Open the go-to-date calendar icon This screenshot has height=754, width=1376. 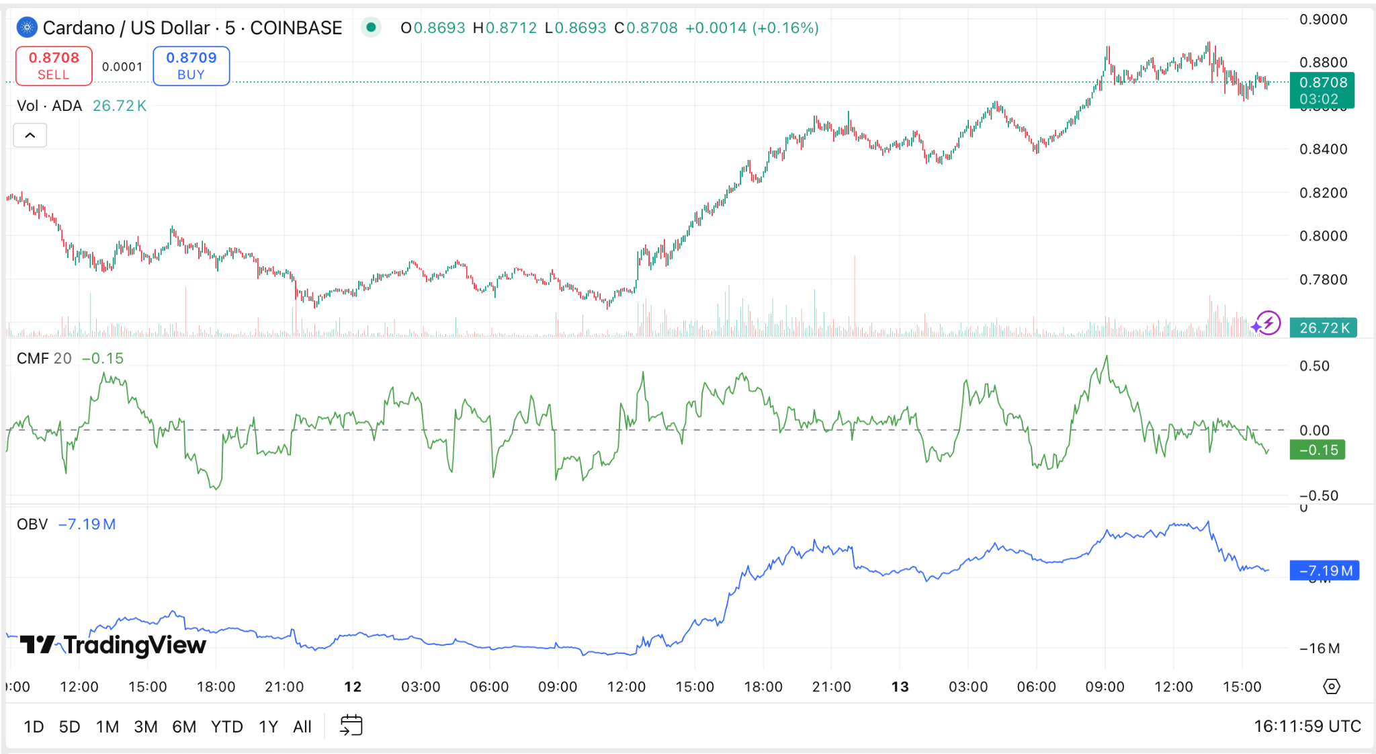click(x=351, y=726)
